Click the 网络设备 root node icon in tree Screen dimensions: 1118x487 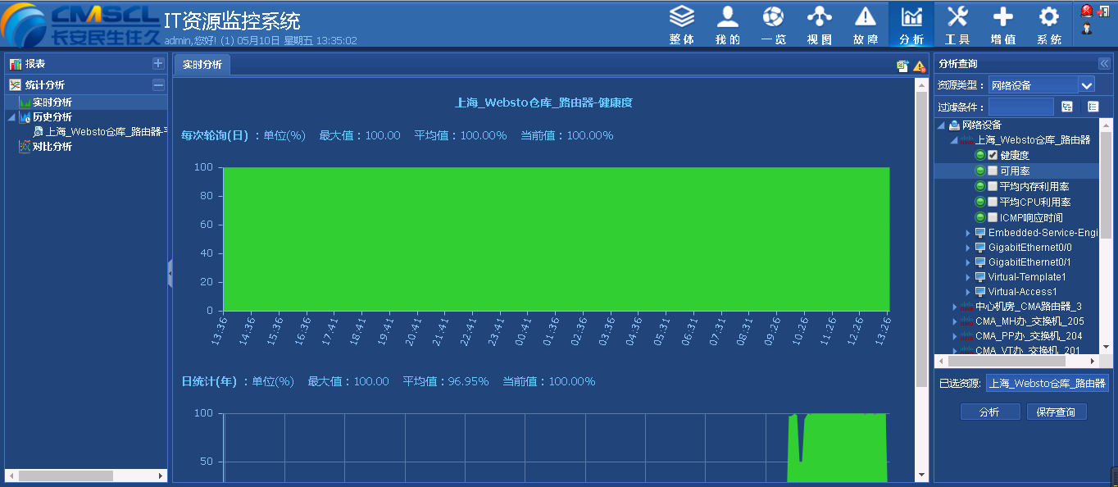click(x=954, y=125)
